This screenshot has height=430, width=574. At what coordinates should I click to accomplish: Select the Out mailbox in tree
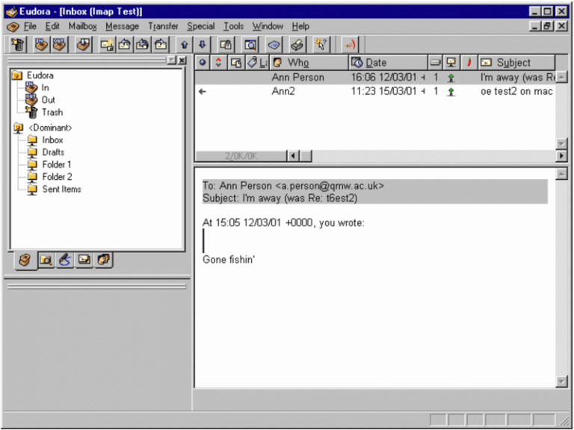click(x=48, y=100)
